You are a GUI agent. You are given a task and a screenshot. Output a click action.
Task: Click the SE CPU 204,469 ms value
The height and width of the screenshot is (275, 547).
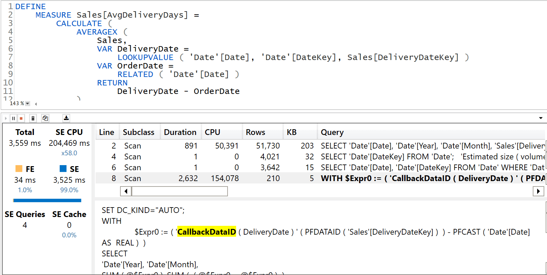click(x=69, y=143)
